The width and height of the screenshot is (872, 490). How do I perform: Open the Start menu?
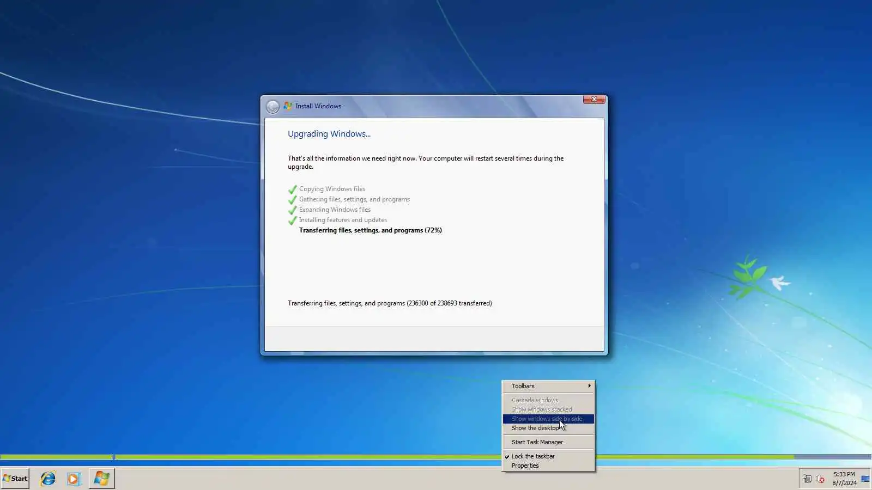click(x=15, y=479)
